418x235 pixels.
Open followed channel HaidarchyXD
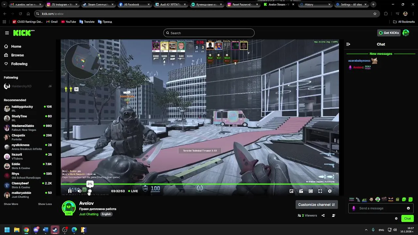coord(28,86)
